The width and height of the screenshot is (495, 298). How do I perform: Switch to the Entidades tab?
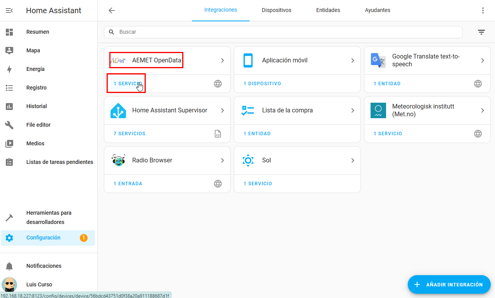pos(328,10)
